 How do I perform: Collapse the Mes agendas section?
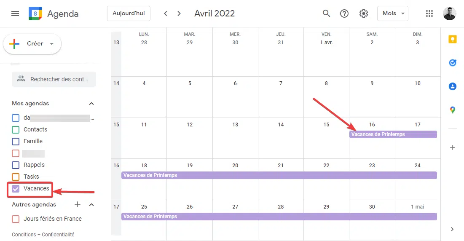tap(91, 104)
